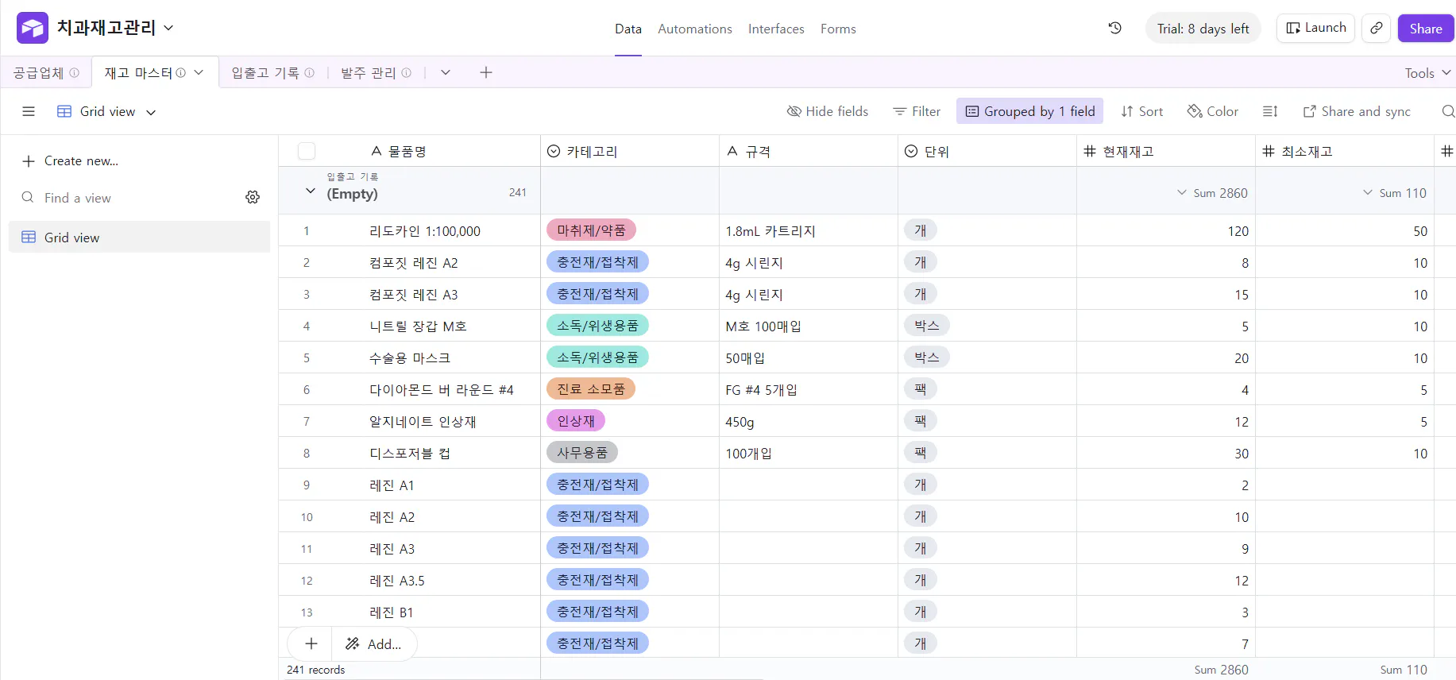Click the search magnifier icon in toolbar
The height and width of the screenshot is (680, 1456).
coord(1448,111)
